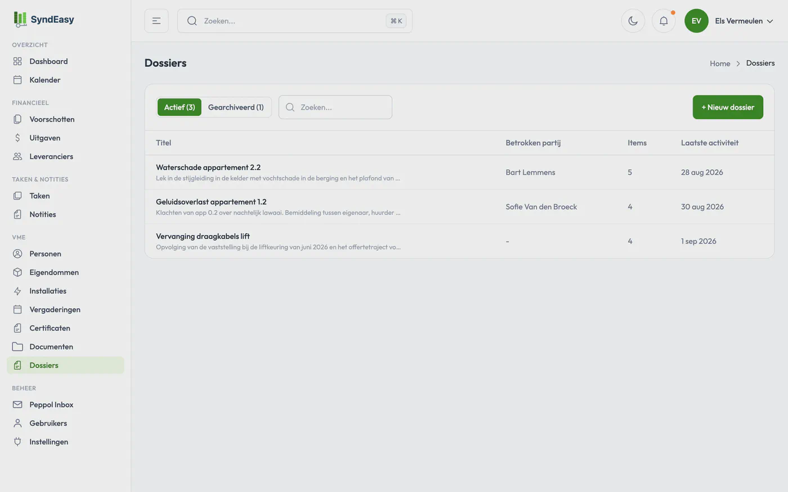Open Instellingen via its plug icon

pos(17,441)
